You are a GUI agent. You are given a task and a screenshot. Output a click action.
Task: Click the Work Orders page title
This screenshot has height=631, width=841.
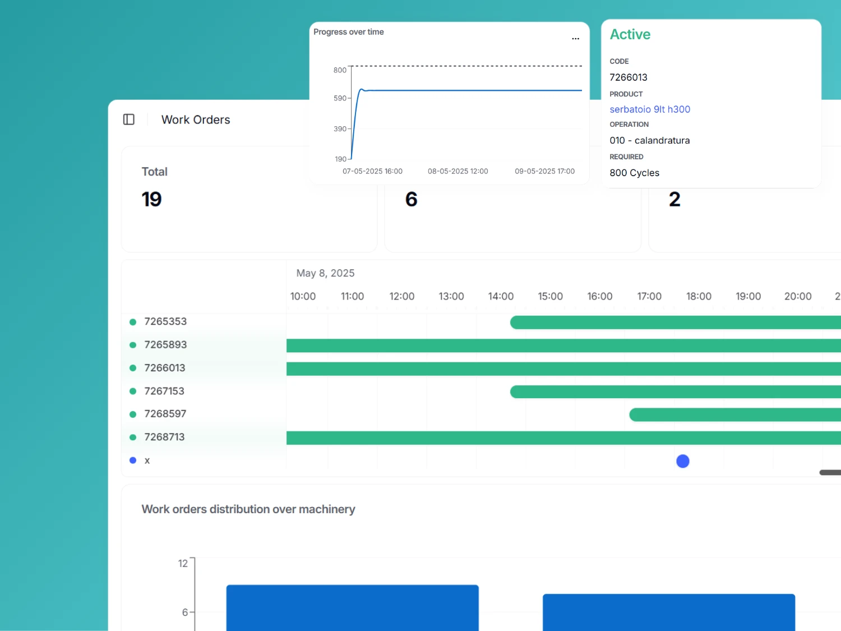tap(196, 119)
